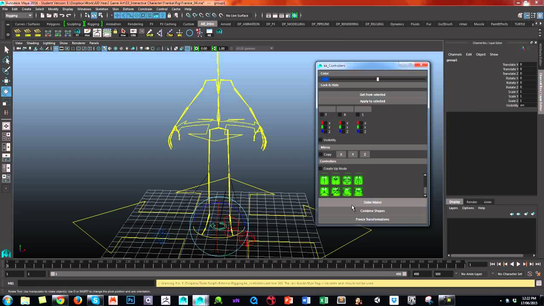Switch to the Polygons shelf tab
The height and width of the screenshot is (306, 544).
pyautogui.click(x=53, y=24)
